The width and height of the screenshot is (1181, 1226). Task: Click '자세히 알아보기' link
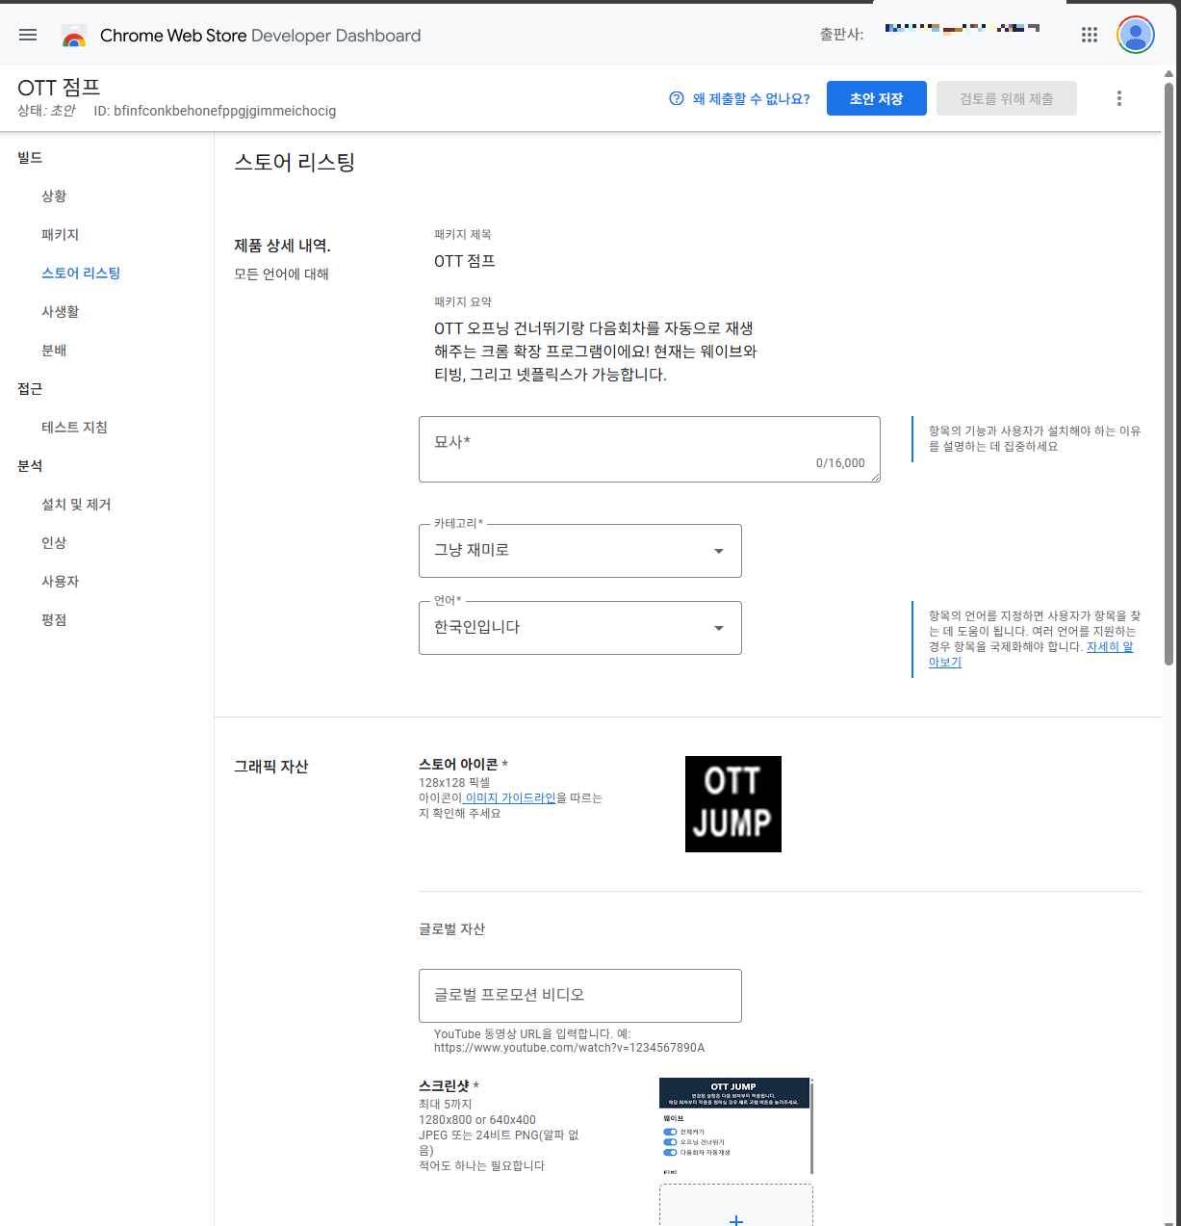(1031, 655)
